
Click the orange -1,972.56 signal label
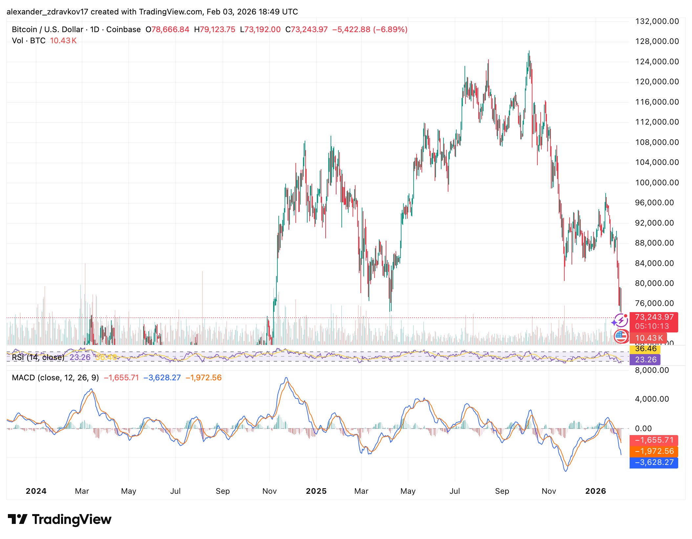(x=654, y=451)
